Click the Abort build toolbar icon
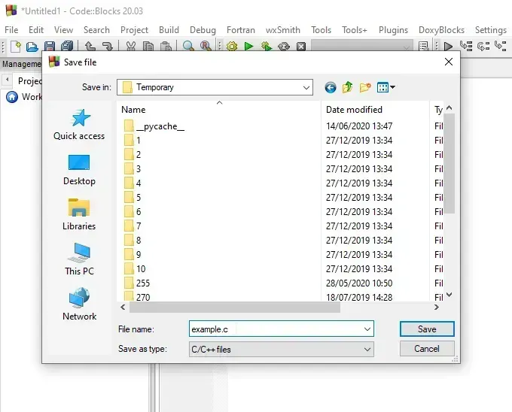The height and width of the screenshot is (412, 512). click(301, 47)
